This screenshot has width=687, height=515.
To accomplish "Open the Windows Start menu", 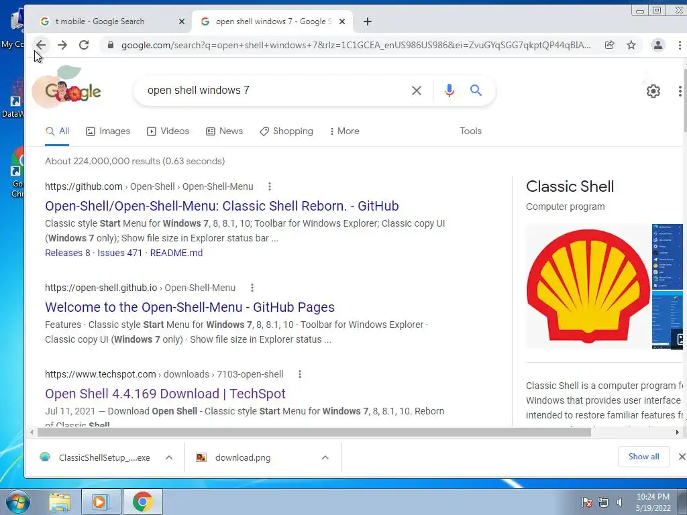I will pyautogui.click(x=18, y=502).
